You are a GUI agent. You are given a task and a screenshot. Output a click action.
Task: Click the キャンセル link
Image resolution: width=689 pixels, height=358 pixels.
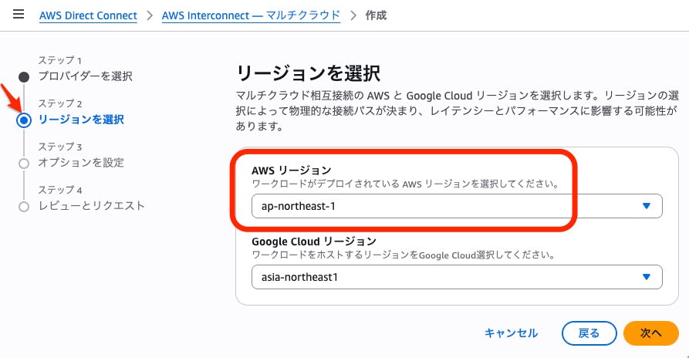pyautogui.click(x=511, y=333)
